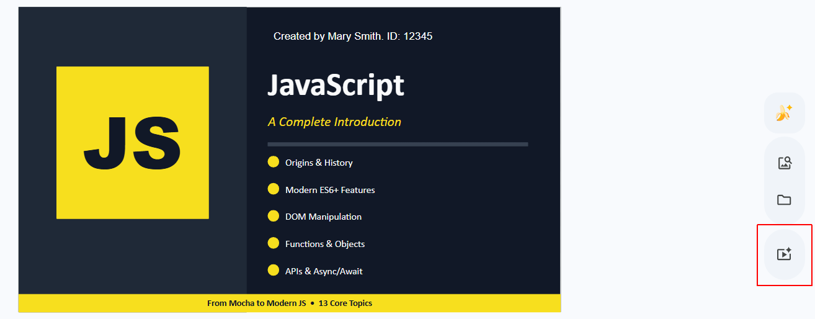Open the folder icon in side panel

point(784,200)
